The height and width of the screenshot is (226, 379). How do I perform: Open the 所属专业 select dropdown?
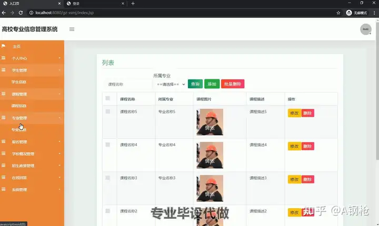(170, 84)
